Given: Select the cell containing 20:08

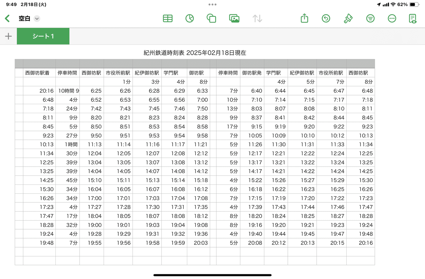Looking at the screenshot, I should pos(252,243).
